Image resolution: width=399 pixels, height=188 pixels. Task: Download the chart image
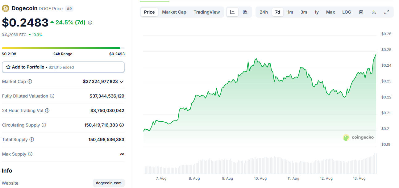[374, 12]
